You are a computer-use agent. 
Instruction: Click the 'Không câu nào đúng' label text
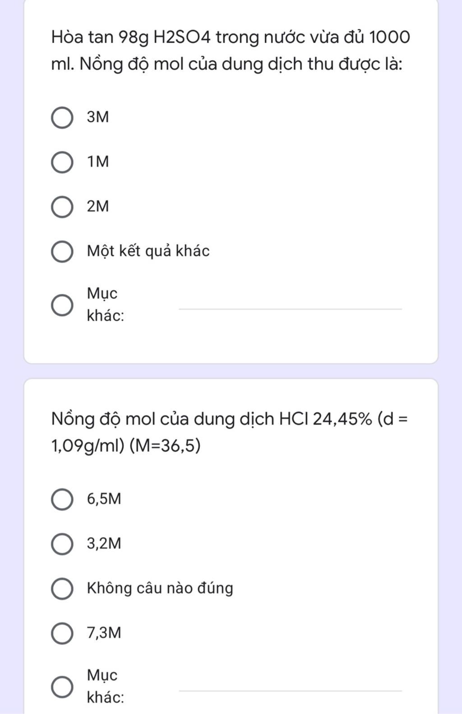160,588
